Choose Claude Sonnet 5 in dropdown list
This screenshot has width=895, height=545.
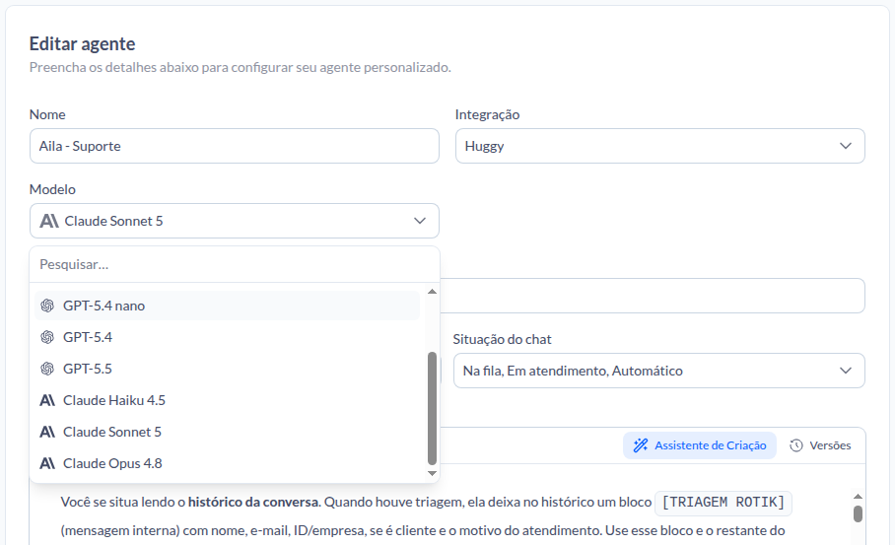227,432
